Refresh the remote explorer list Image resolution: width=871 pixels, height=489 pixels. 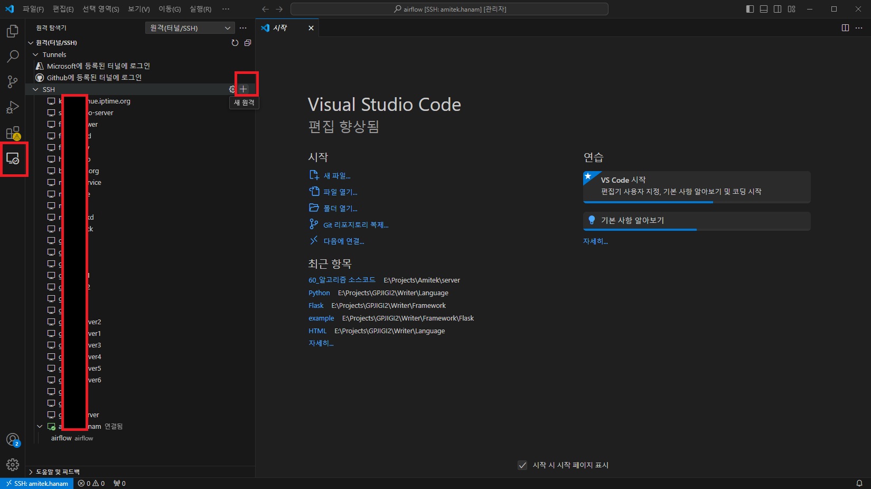tap(235, 43)
